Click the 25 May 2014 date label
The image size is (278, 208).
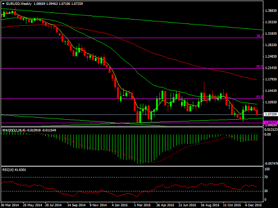click(x=32, y=205)
